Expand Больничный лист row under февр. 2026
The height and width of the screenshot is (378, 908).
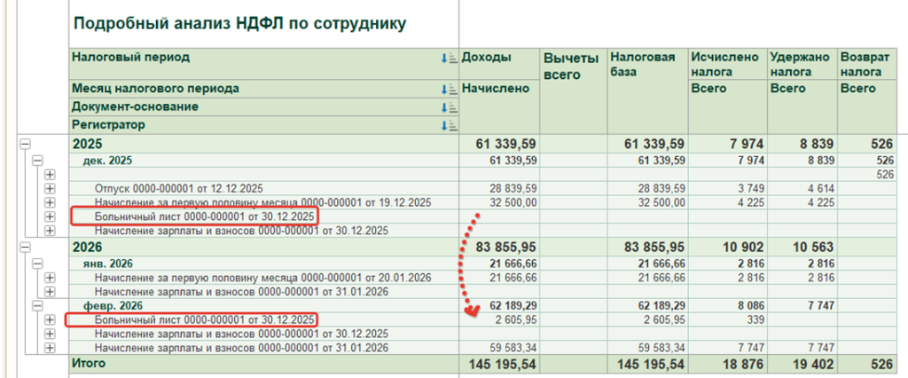[50, 319]
